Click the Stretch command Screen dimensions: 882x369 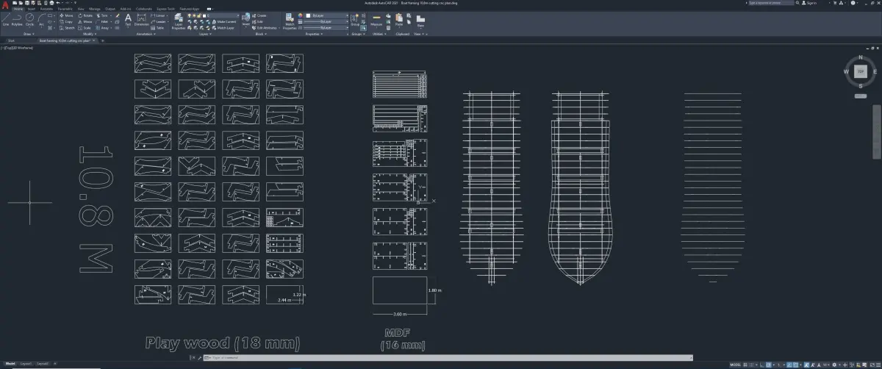tap(66, 28)
